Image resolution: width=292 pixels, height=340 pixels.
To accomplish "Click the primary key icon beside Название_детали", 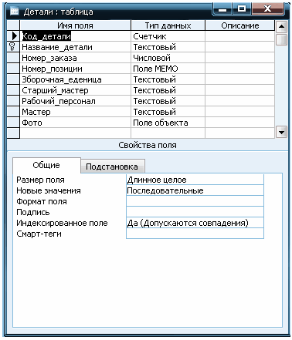I will tap(12, 47).
